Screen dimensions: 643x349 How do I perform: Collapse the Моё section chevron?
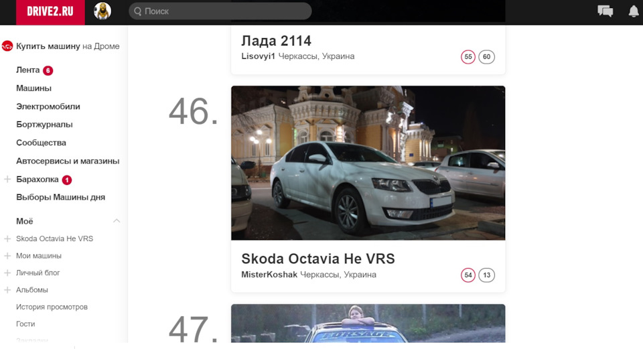117,220
